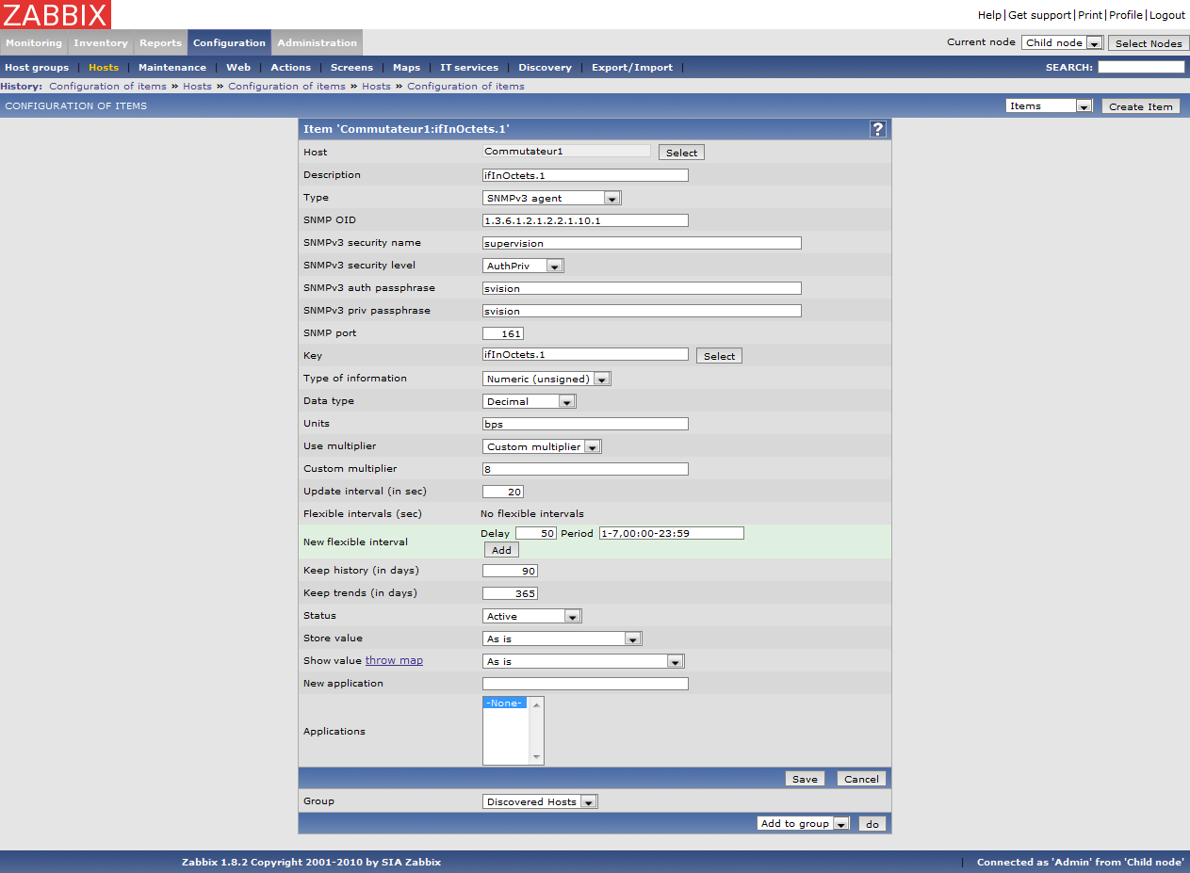
Task: Go to Maintenance submenu
Action: [x=171, y=67]
